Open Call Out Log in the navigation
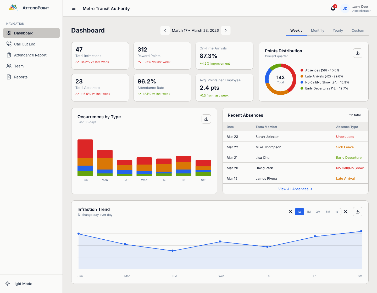Viewport: 377px width, 293px height. click(31, 44)
